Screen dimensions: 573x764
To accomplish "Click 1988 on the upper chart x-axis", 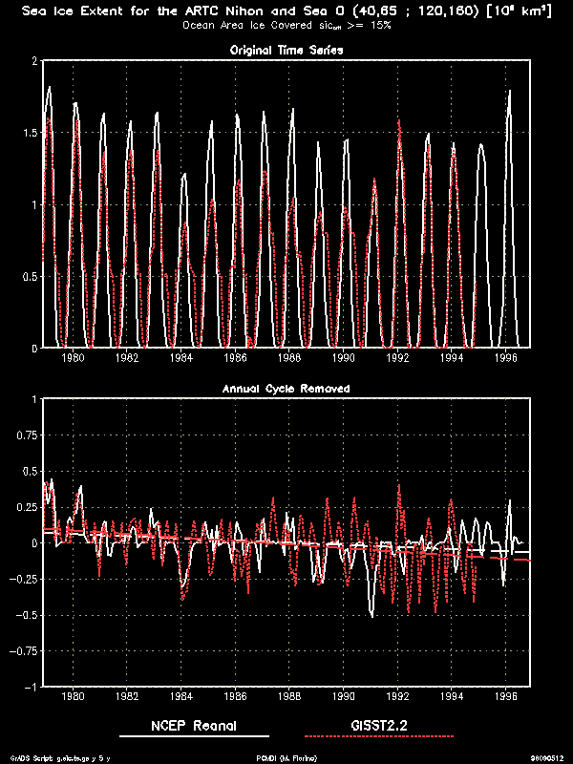I will 290,359.
